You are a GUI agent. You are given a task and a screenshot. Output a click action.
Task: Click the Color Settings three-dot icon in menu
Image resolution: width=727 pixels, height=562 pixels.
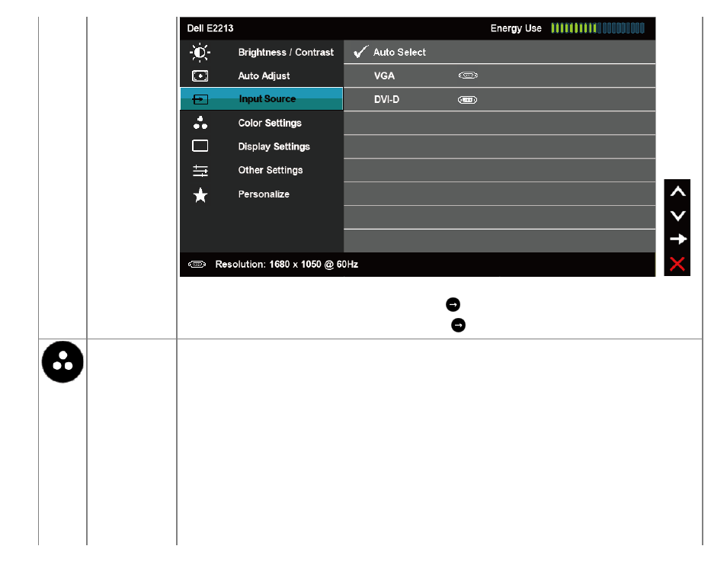200,123
